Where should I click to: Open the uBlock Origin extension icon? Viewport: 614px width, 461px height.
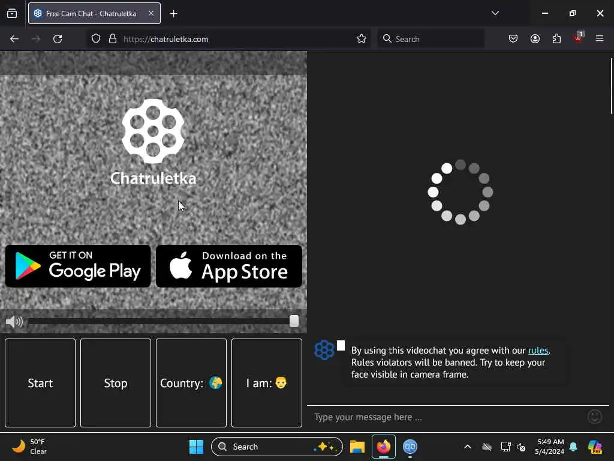[x=579, y=38]
